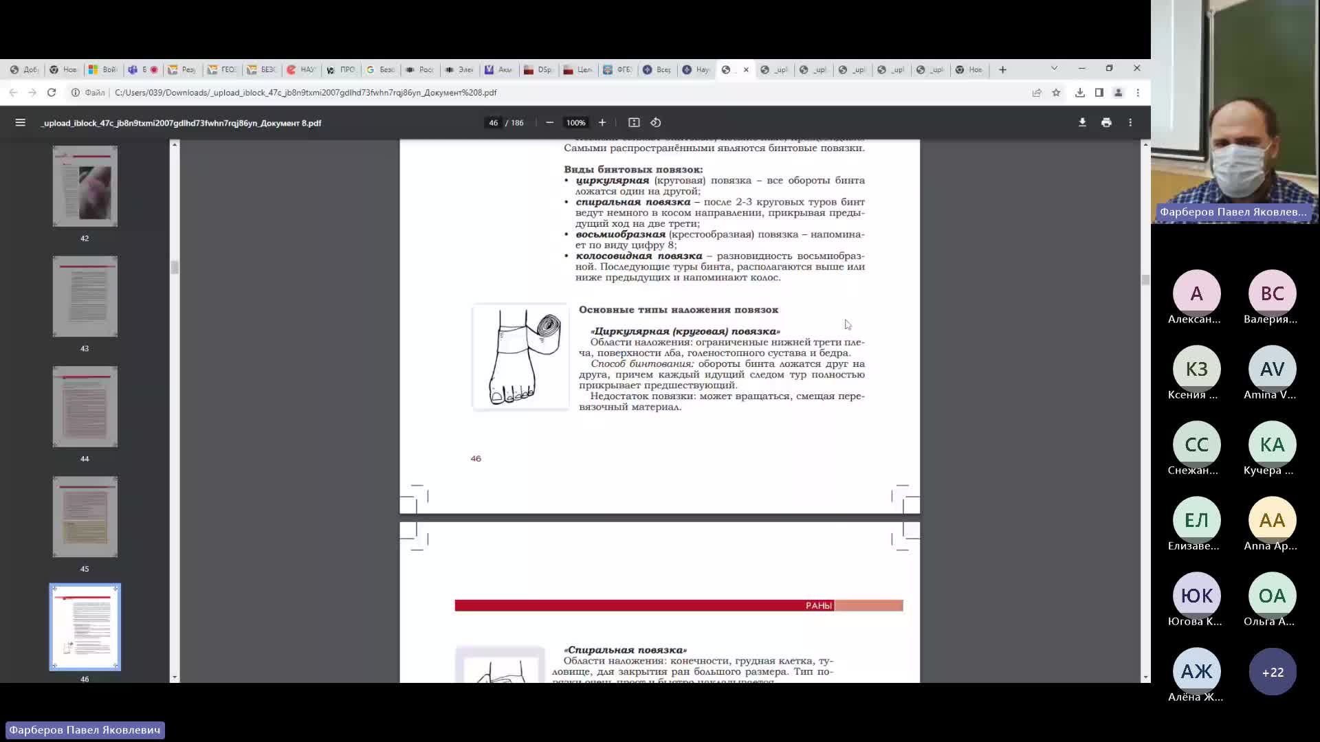The image size is (1320, 742).
Task: Click participant avatar ЮК Югова
Action: click(x=1196, y=596)
